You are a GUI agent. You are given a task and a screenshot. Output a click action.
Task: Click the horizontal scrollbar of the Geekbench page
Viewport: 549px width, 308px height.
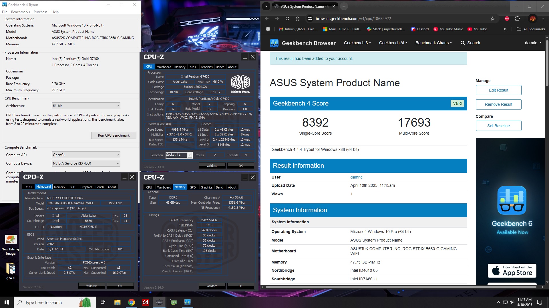(x=400, y=287)
